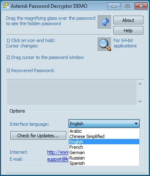Open the Internet website link

(x=58, y=152)
